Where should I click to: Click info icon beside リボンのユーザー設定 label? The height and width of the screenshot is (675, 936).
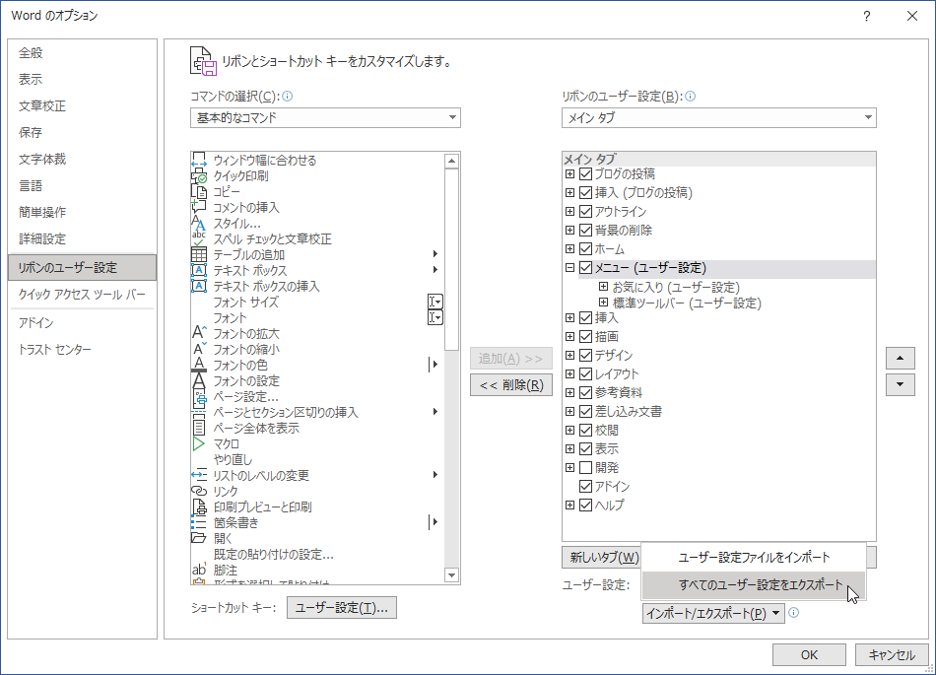(x=690, y=97)
